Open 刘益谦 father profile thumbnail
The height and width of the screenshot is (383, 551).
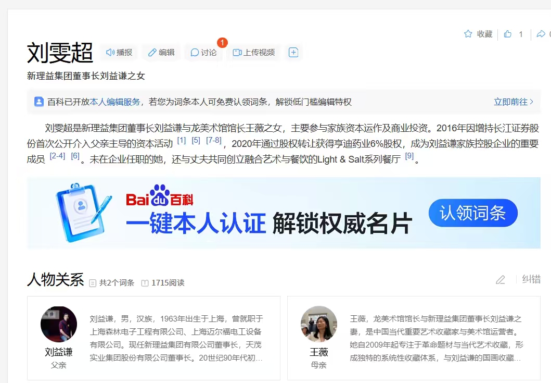(59, 324)
